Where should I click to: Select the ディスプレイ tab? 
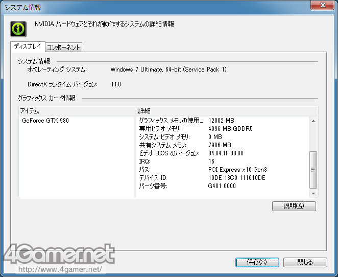(28, 47)
